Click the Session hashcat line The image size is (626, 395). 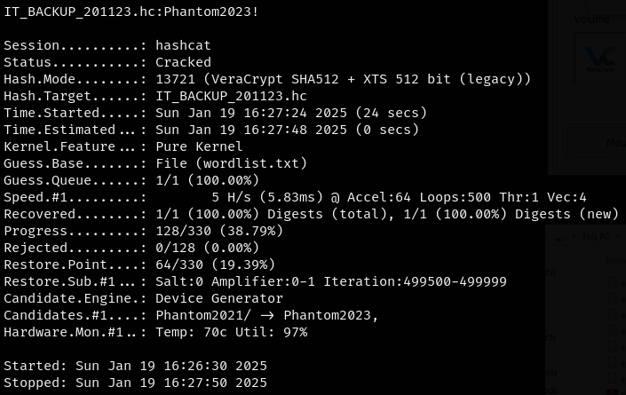pos(107,45)
